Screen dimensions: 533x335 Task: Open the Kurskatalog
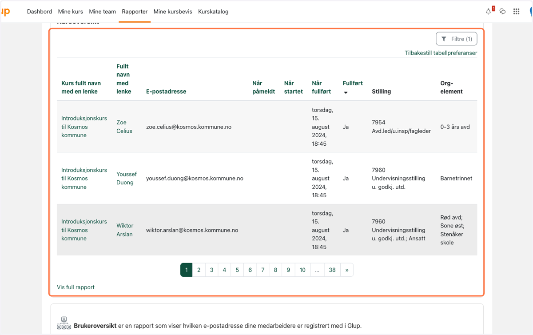coord(213,12)
